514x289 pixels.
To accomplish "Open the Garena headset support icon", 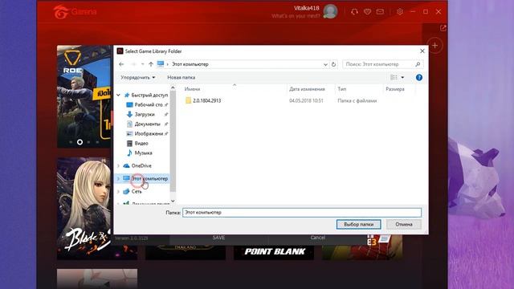I will point(354,12).
